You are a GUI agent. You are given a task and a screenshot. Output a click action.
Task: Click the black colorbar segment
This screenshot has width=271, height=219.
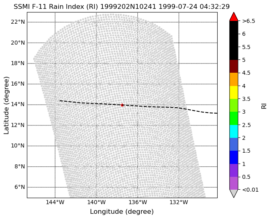pyautogui.click(x=234, y=40)
